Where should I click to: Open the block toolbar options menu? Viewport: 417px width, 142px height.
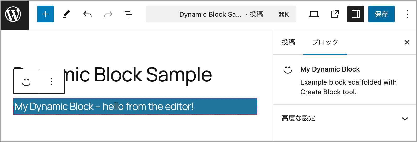click(52, 81)
